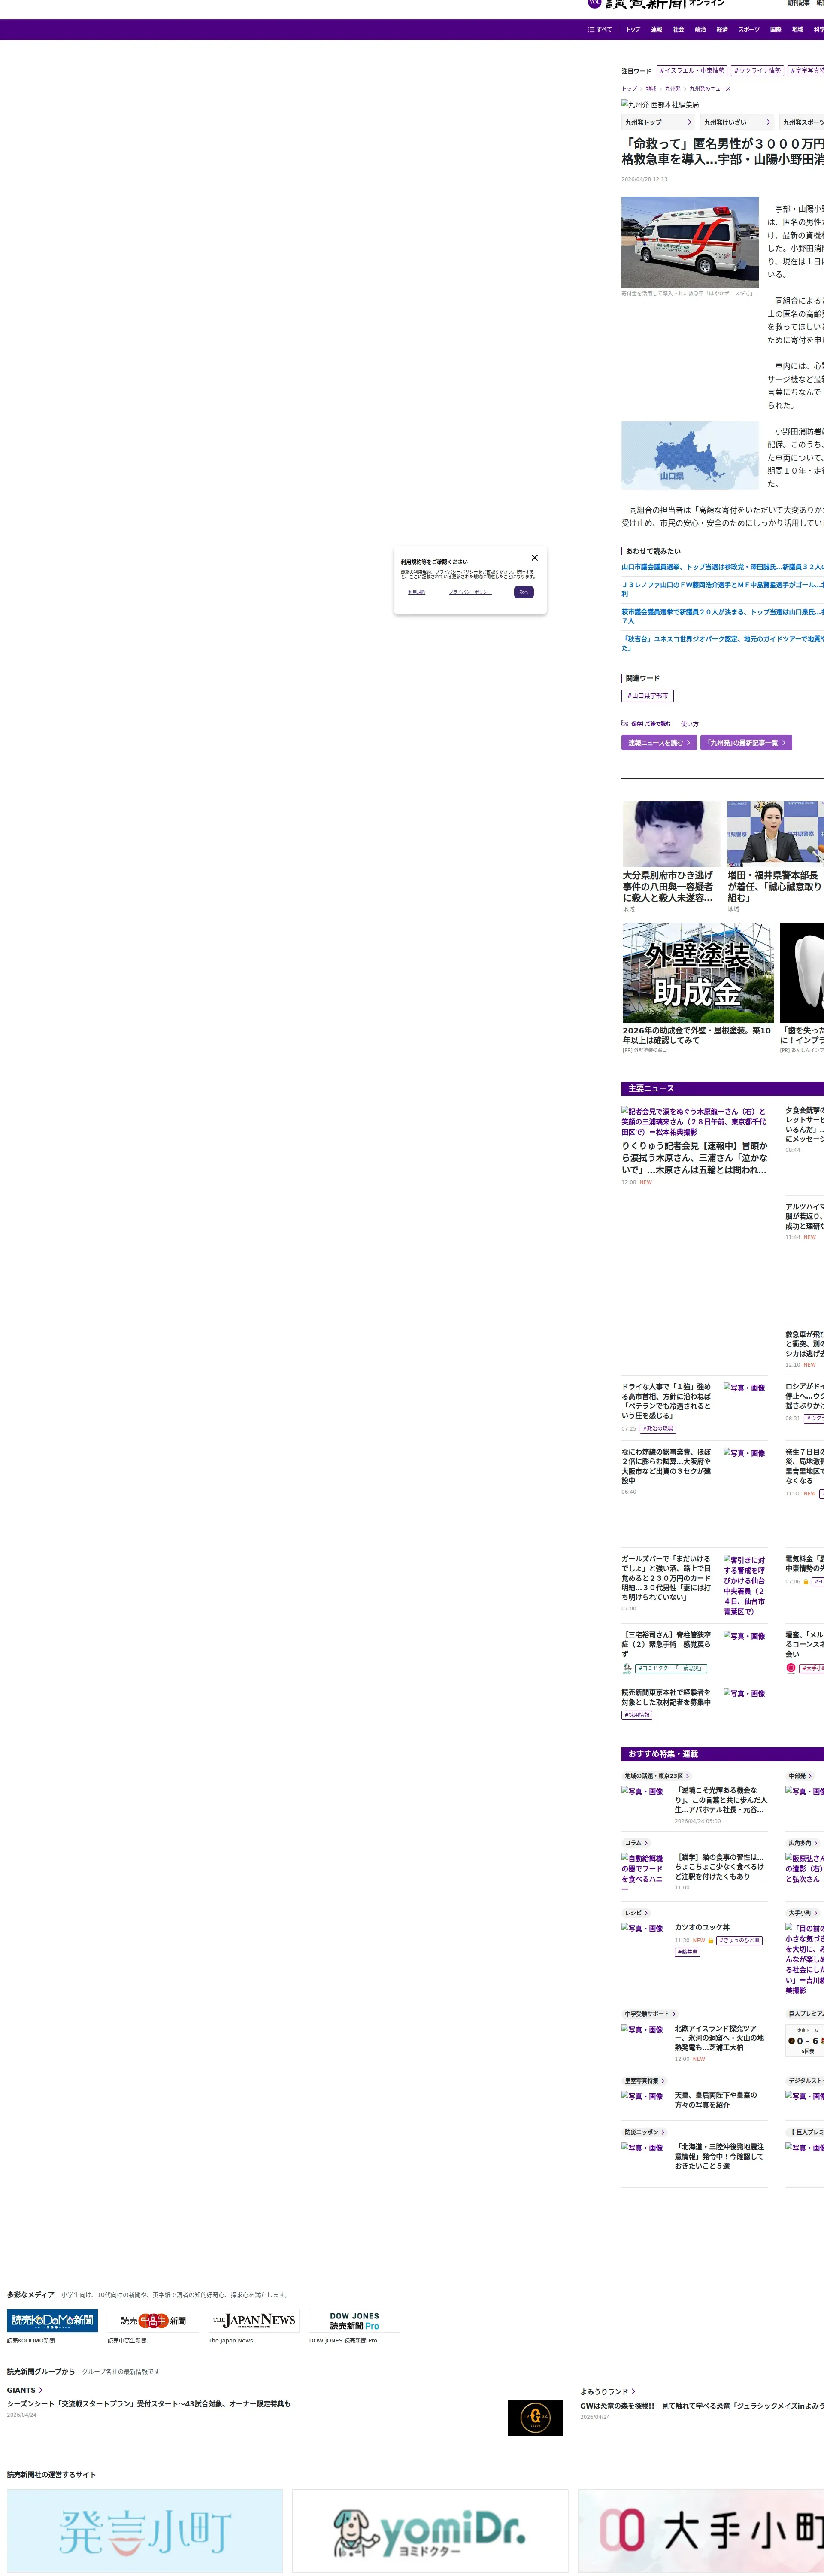
Task: Open the プライバシーポリシー link in the popup
Action: (x=470, y=592)
